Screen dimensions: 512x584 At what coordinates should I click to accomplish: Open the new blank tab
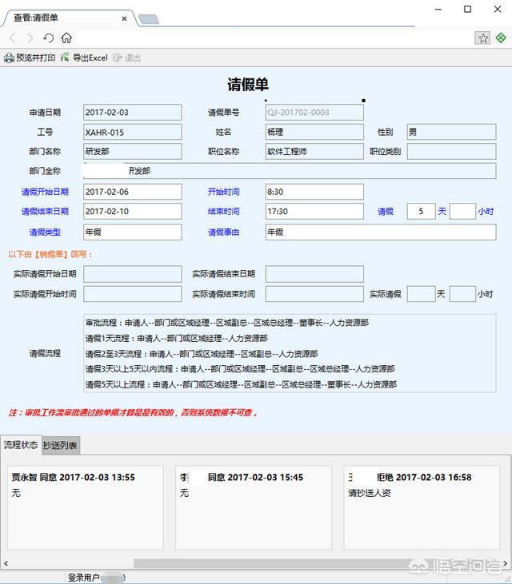149,19
